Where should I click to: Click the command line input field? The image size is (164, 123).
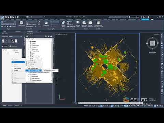point(110,103)
